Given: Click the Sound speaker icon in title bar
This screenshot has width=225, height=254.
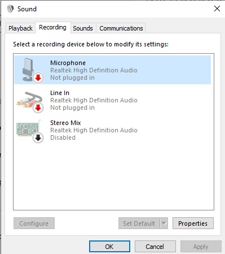Looking at the screenshot, I should tap(10, 8).
